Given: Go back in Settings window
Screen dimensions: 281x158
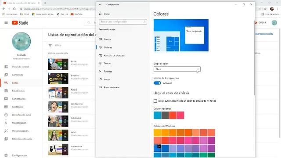Looking at the screenshot, I should (100, 4).
